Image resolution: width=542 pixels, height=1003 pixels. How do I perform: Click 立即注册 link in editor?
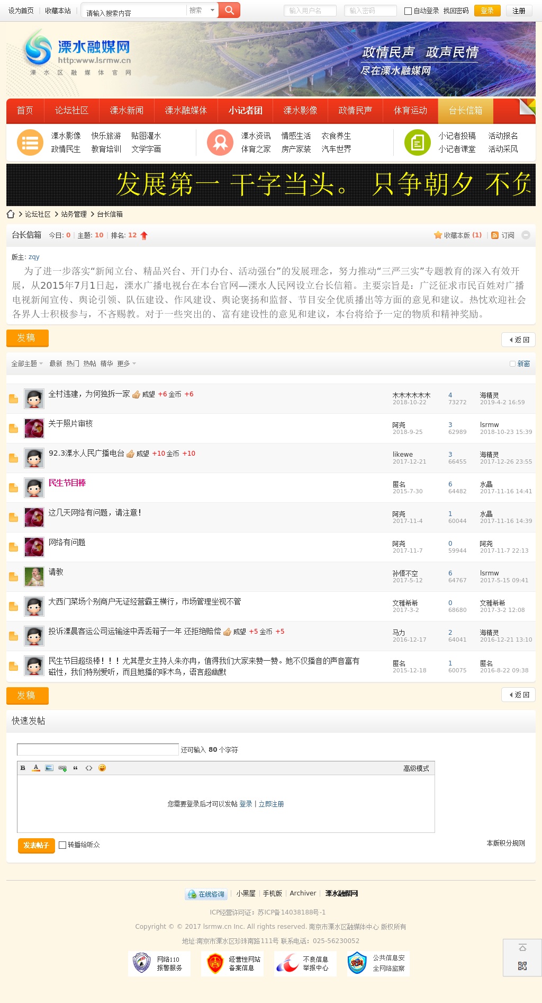pos(271,804)
